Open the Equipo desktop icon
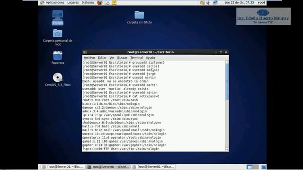Image resolution: width=303 pixels, height=170 pixels. coord(58,17)
